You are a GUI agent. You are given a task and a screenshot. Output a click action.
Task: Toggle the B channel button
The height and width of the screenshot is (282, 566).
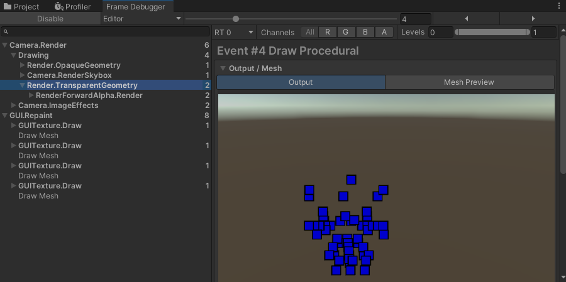tap(365, 32)
